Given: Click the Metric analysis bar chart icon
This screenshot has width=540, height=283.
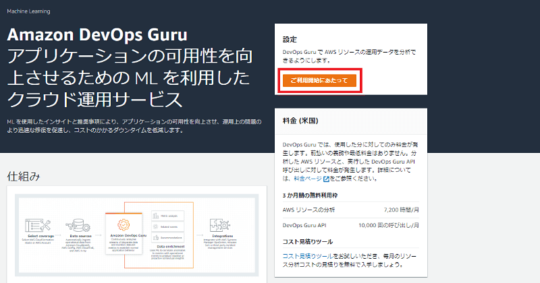Looking at the screenshot, I should (156, 216).
